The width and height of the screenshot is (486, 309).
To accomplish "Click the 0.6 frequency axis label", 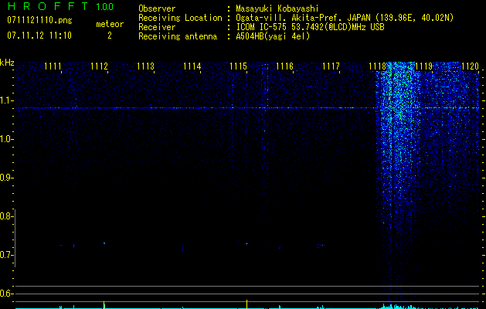I will pos(5,294).
